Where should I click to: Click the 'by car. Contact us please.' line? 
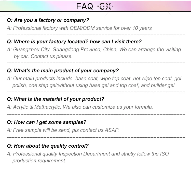click(x=43, y=56)
